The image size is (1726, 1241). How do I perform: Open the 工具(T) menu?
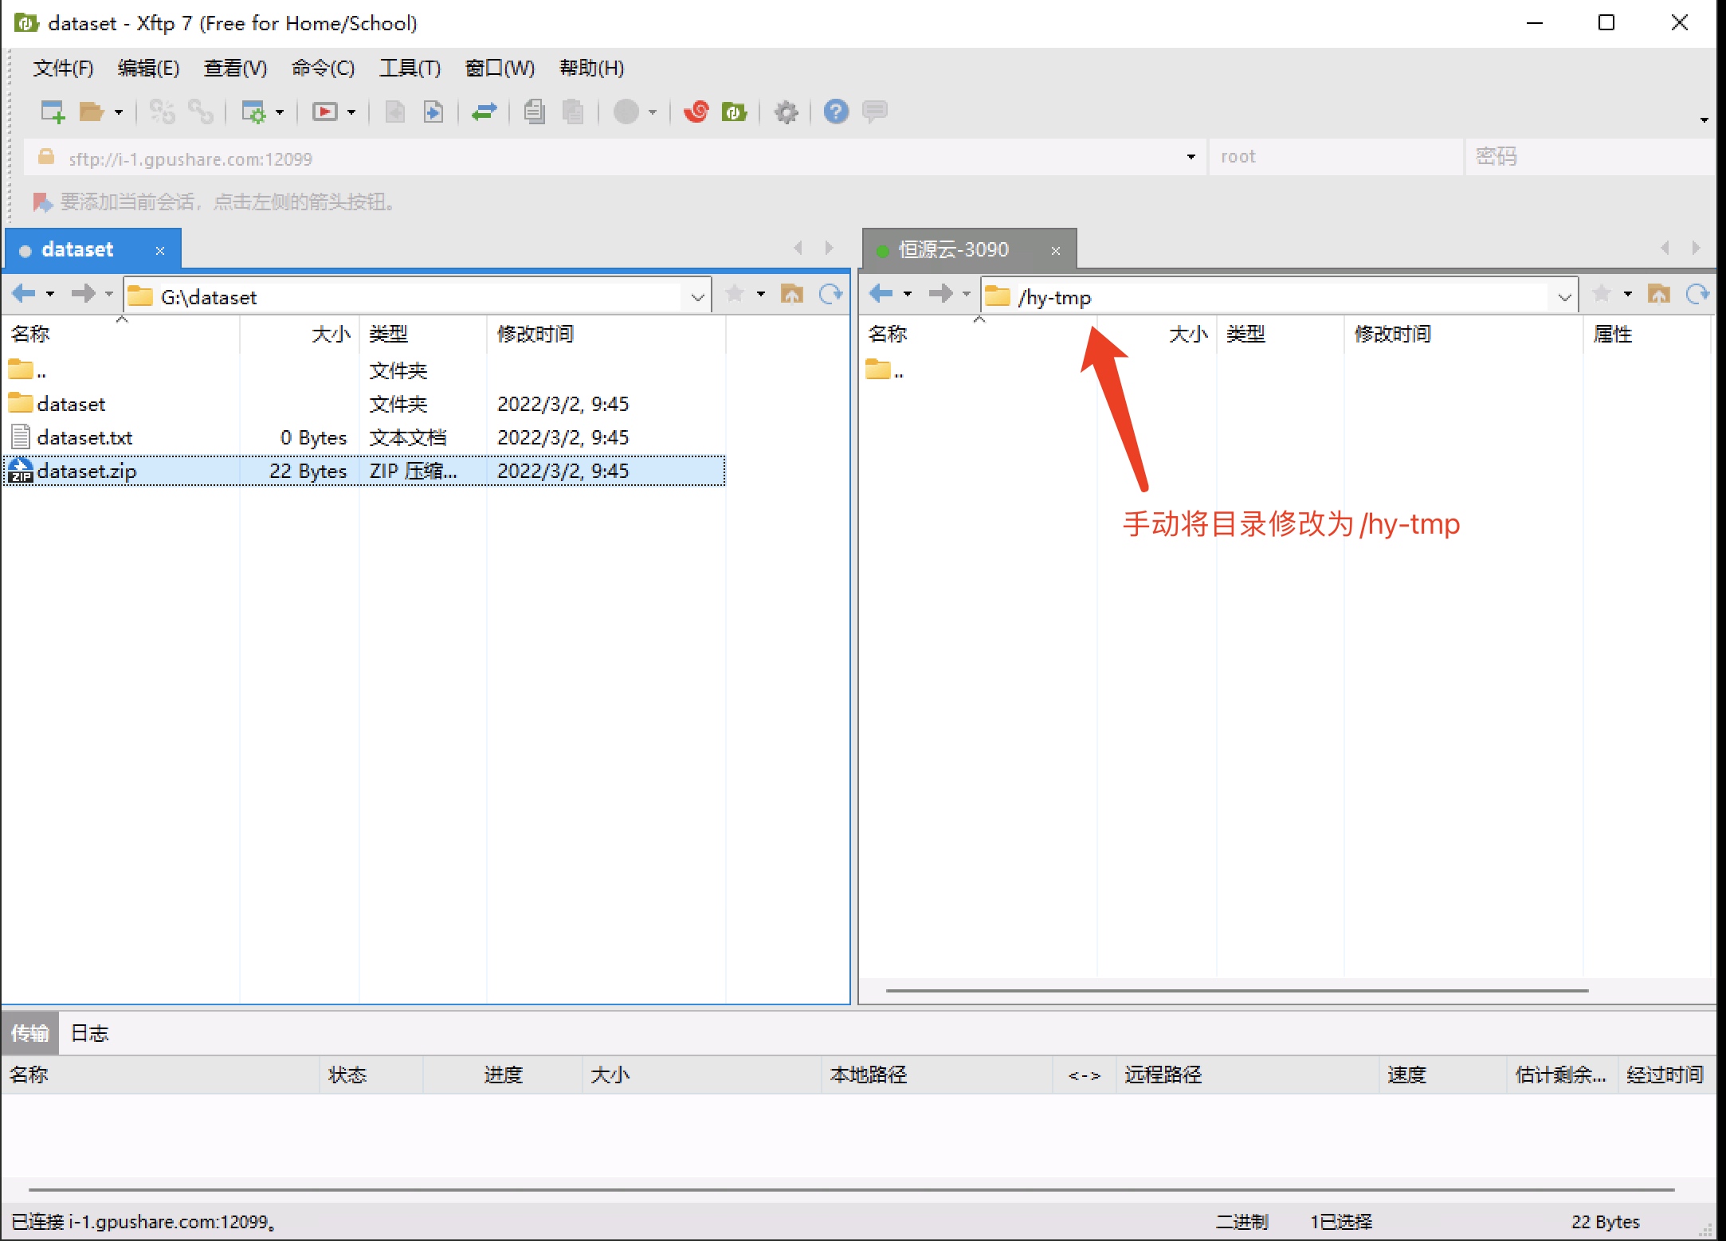point(410,69)
